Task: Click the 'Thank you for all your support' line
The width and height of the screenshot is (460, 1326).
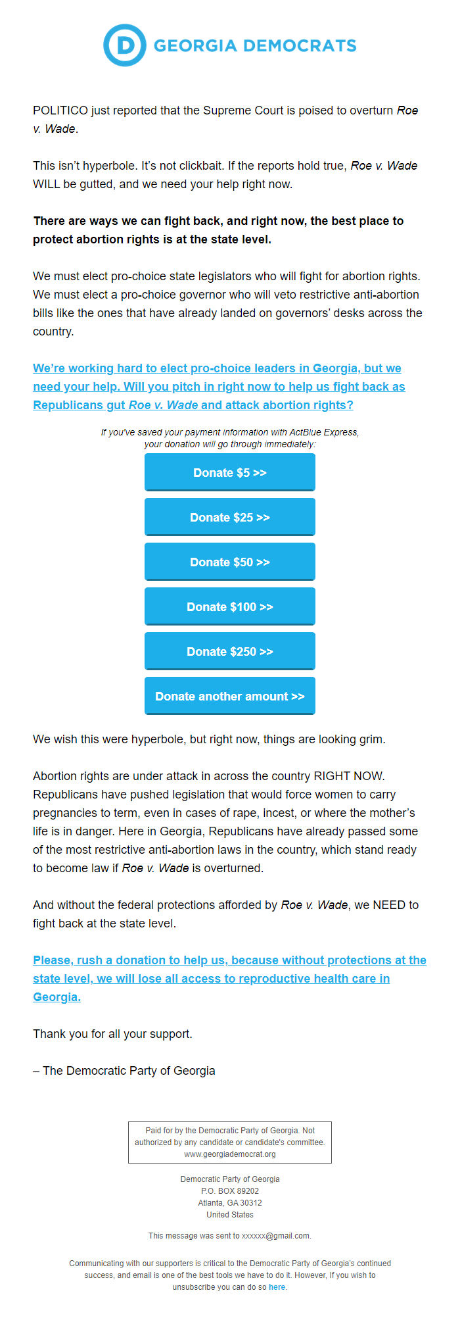Action: pyautogui.click(x=112, y=1034)
